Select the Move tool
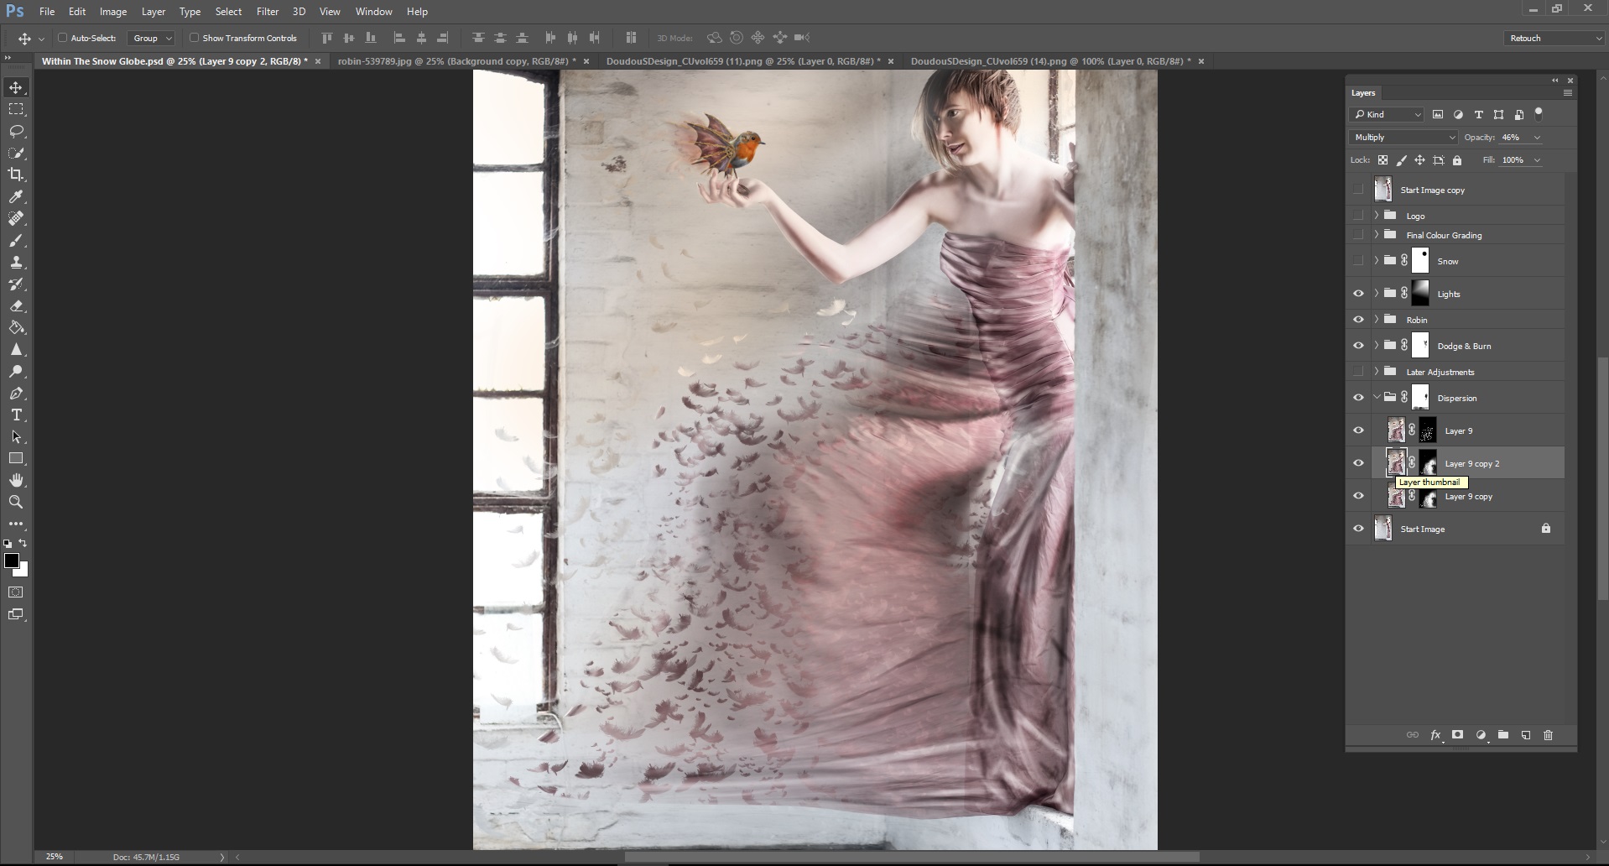Screen dimensions: 1609x866 (x=16, y=86)
